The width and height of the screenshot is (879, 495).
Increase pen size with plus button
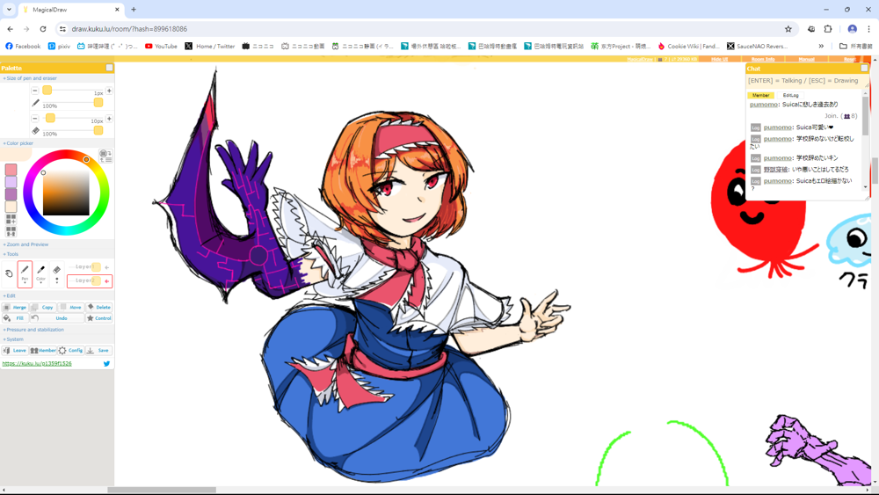point(109,91)
